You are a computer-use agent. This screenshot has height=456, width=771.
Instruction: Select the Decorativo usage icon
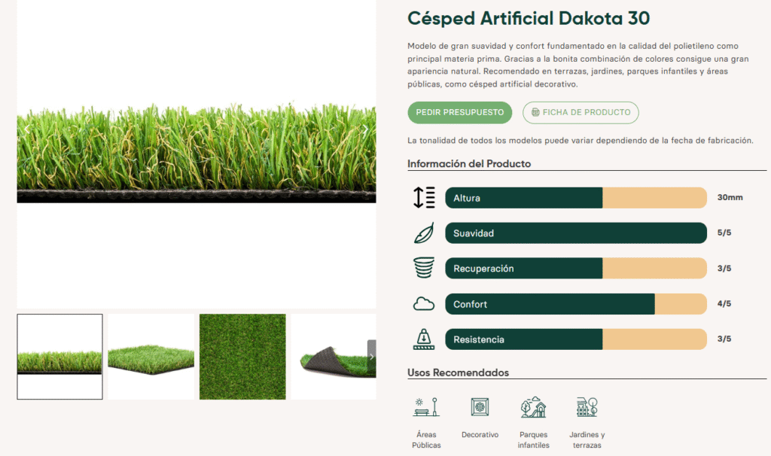pos(480,407)
